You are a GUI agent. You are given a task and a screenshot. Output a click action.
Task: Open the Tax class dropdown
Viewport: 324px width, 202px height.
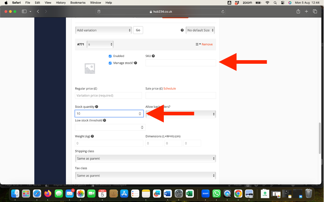pos(145,176)
